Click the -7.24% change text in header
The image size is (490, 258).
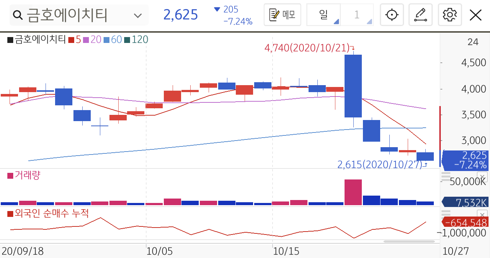[x=238, y=22]
